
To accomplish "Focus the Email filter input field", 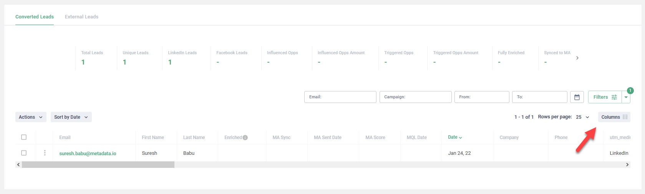I will pos(340,97).
